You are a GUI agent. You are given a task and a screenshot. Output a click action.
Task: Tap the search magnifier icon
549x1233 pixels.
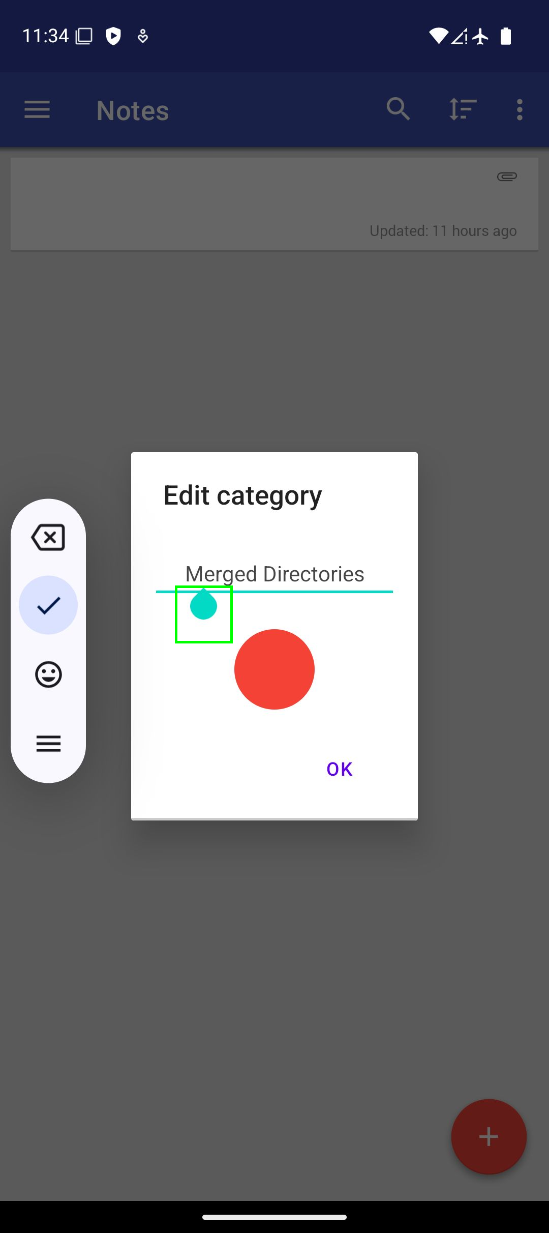[398, 109]
